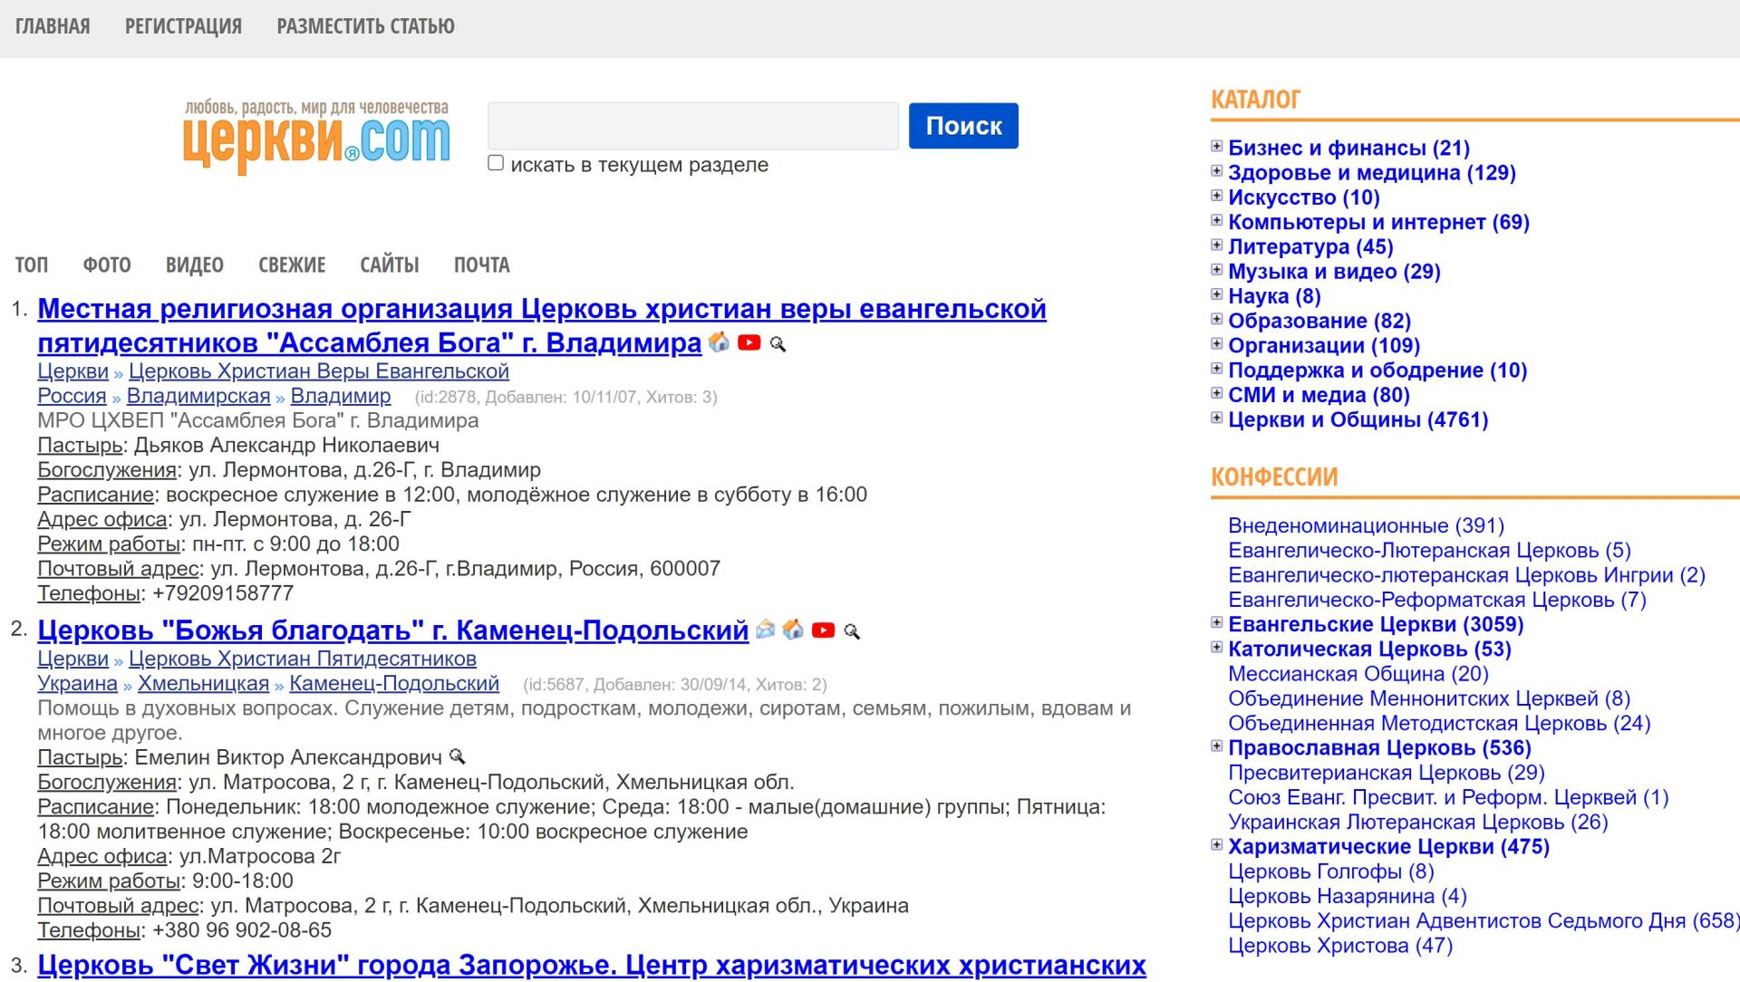Open Церковь Назарянина (4) link

point(1348,896)
